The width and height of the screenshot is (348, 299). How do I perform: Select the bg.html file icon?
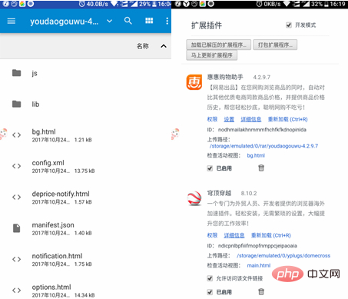coord(17,135)
